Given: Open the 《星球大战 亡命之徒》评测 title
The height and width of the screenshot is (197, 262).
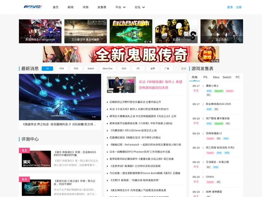Looking at the screenshot, I should pos(75,182).
